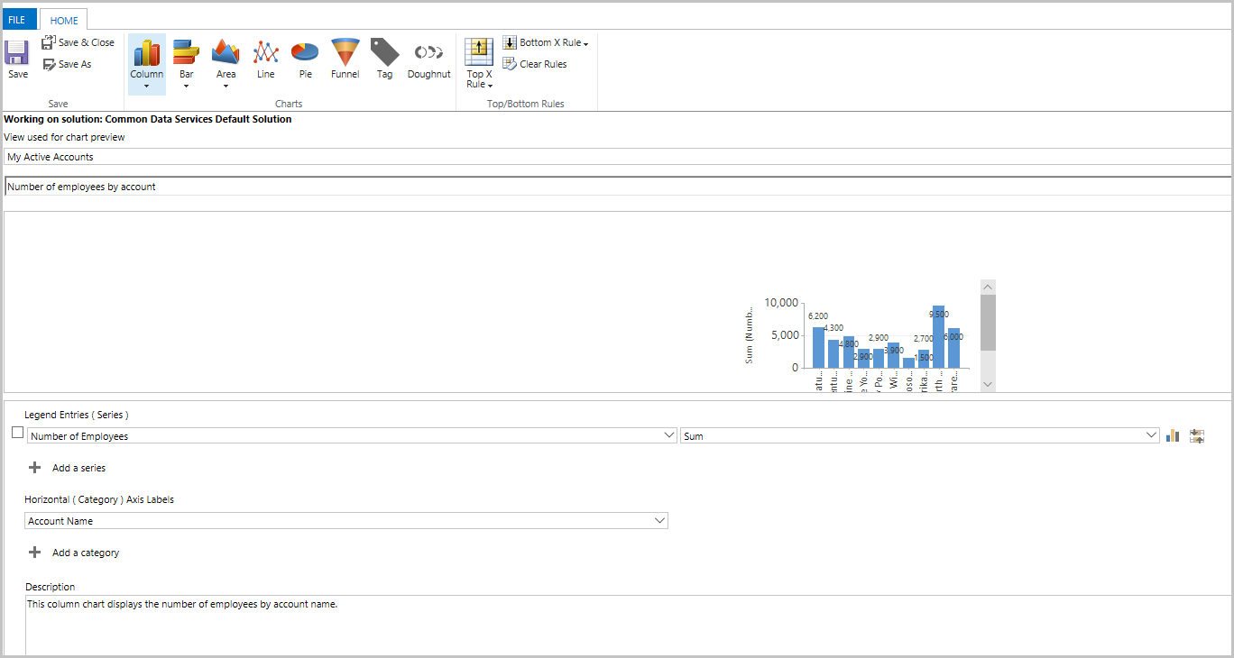Select the Line chart type
This screenshot has height=658, width=1234.
[264, 56]
